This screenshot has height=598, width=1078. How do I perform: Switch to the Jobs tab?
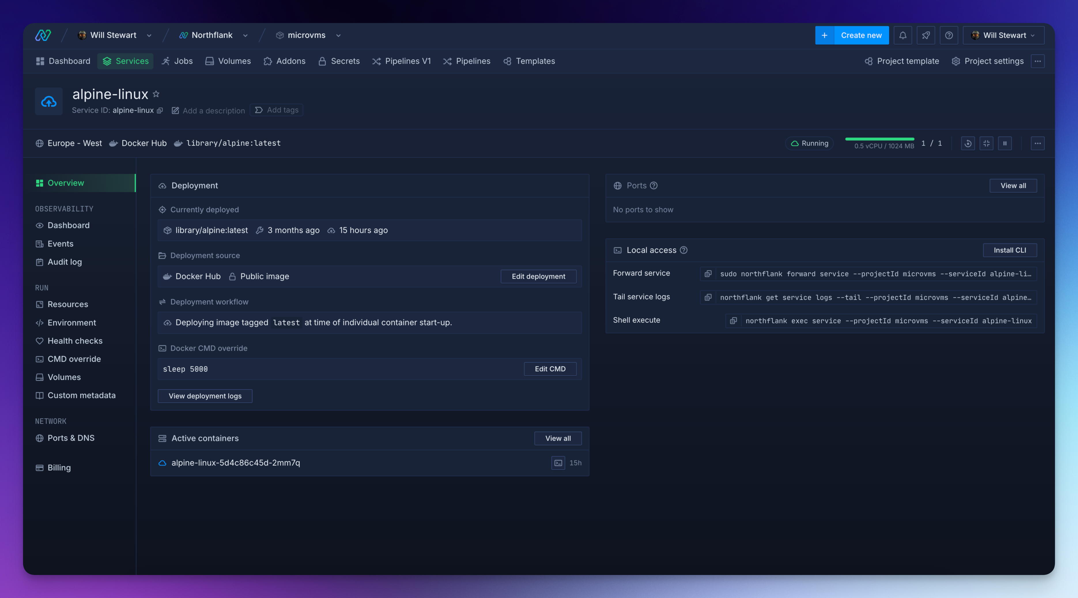point(178,61)
